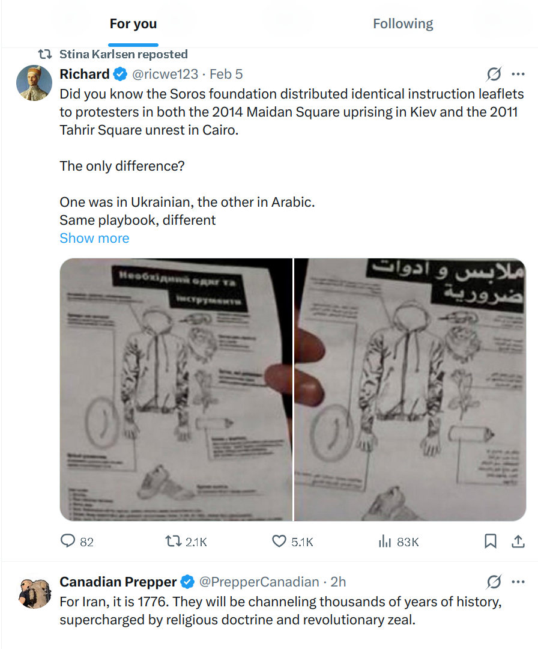
Task: Select the For you tab
Action: click(x=133, y=23)
